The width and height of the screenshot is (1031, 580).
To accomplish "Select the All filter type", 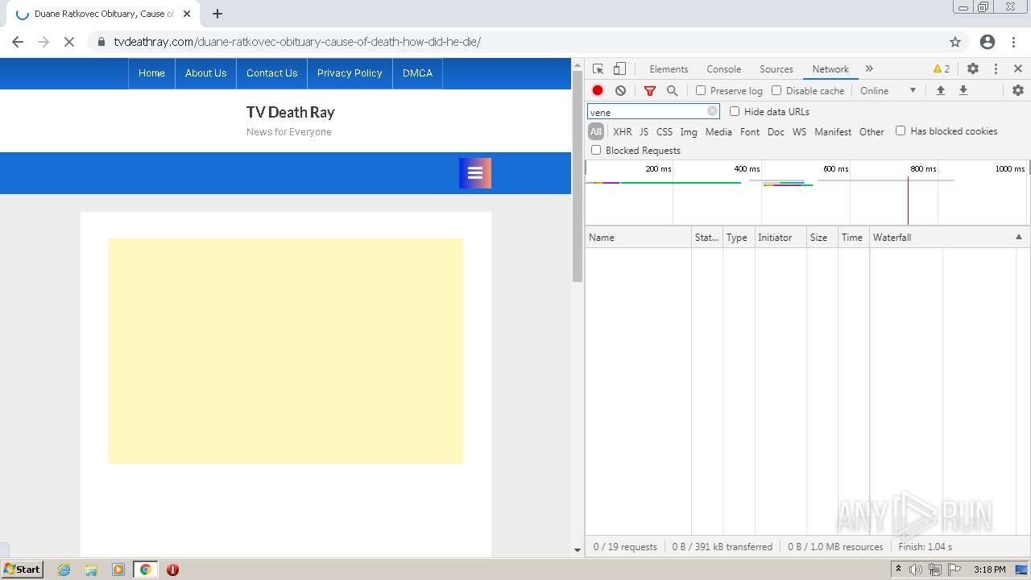I will tap(596, 131).
